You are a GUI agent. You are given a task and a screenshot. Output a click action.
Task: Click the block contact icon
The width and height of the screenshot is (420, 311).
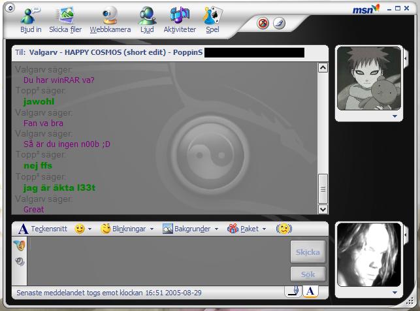click(x=263, y=24)
